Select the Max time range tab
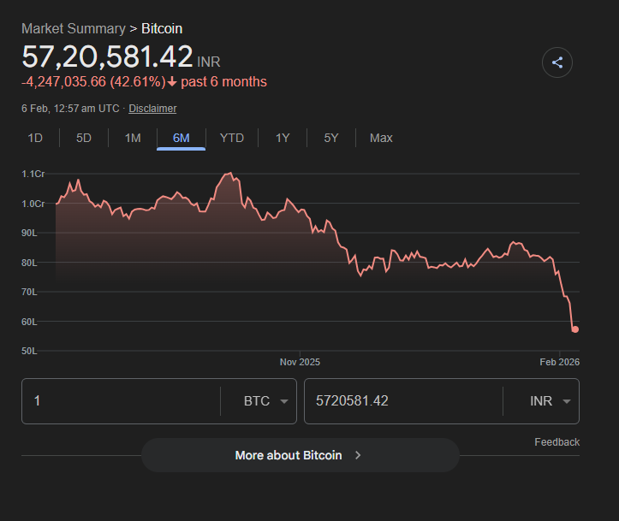 381,138
